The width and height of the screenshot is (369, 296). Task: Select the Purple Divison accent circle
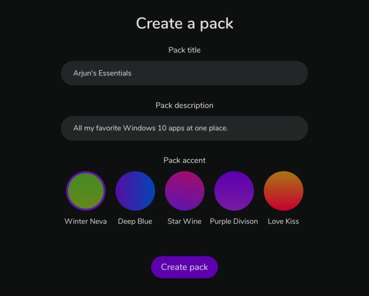click(x=234, y=191)
